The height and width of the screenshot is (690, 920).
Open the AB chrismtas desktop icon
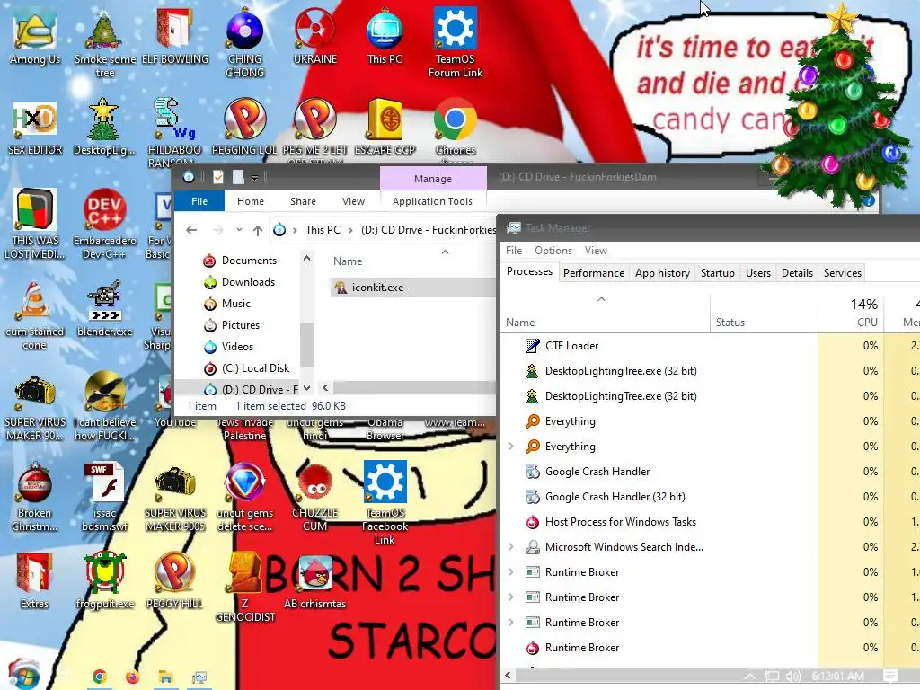point(315,581)
